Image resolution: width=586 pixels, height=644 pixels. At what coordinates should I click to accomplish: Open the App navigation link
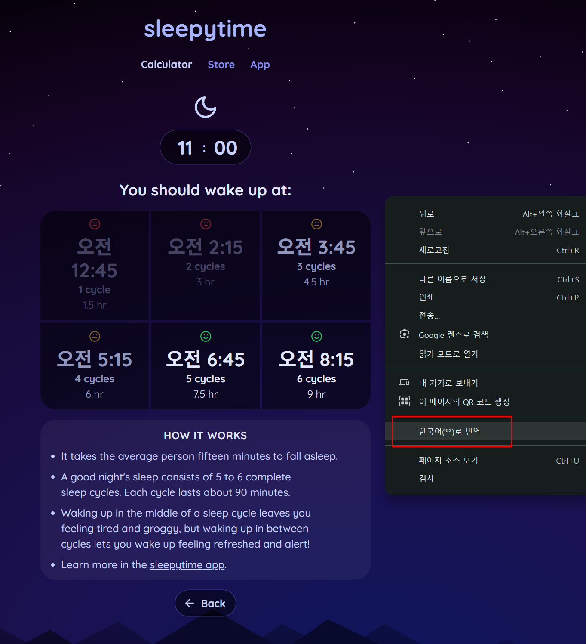tap(260, 65)
